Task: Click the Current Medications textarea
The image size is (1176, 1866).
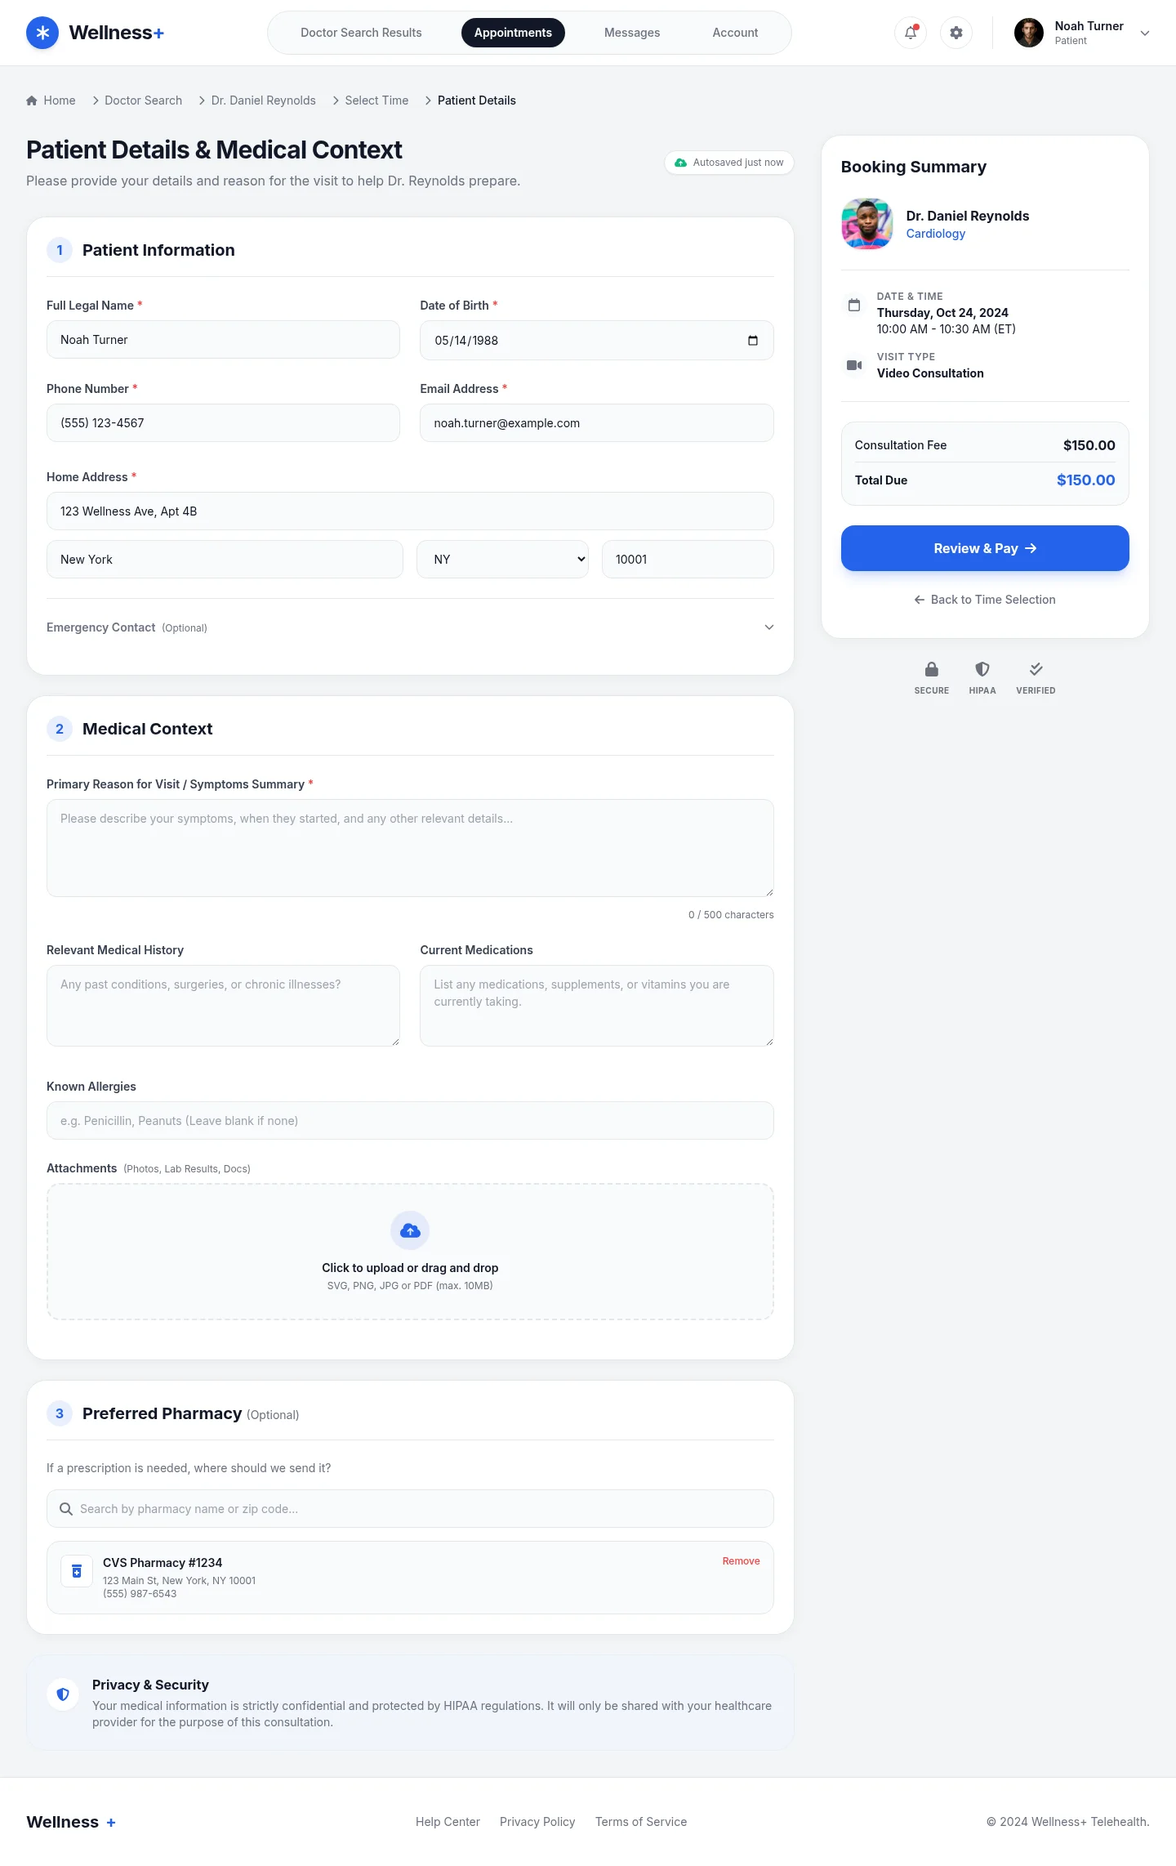Action: tap(596, 1006)
